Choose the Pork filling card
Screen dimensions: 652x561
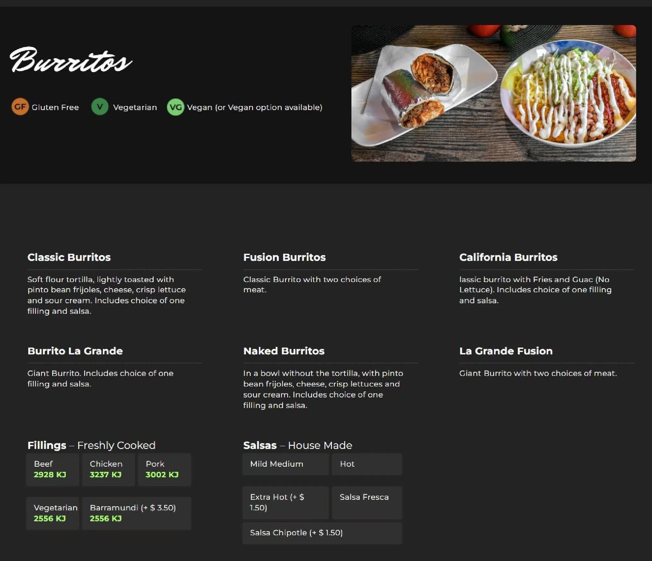click(x=164, y=470)
